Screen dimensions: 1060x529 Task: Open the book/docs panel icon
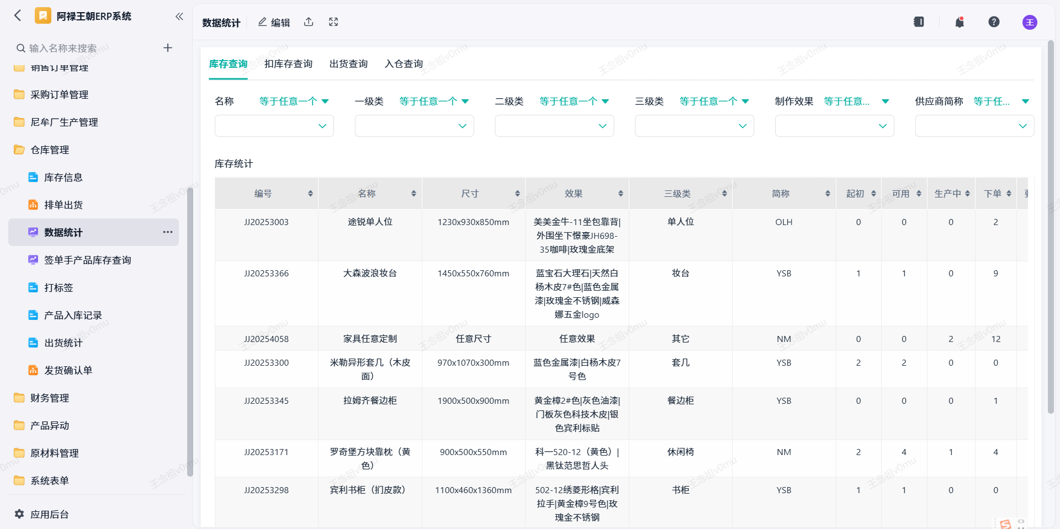click(919, 22)
